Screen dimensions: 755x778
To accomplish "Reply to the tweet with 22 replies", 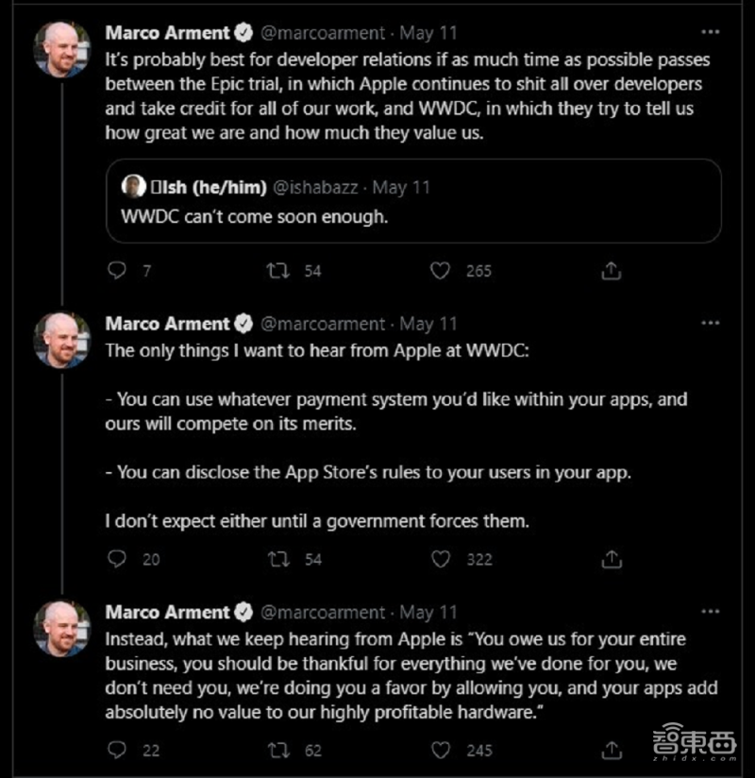I will [117, 751].
